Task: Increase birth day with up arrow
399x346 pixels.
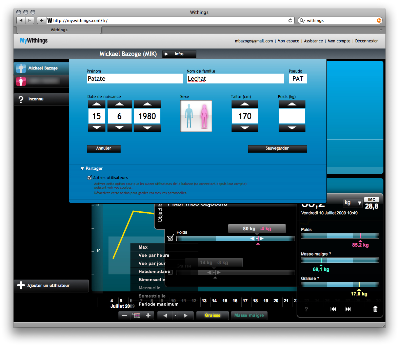Action: 97,104
